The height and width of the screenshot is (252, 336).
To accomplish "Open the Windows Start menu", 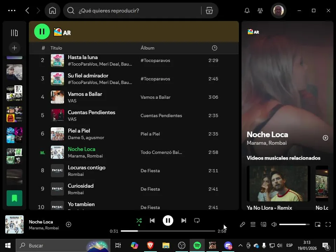I will point(8,246).
